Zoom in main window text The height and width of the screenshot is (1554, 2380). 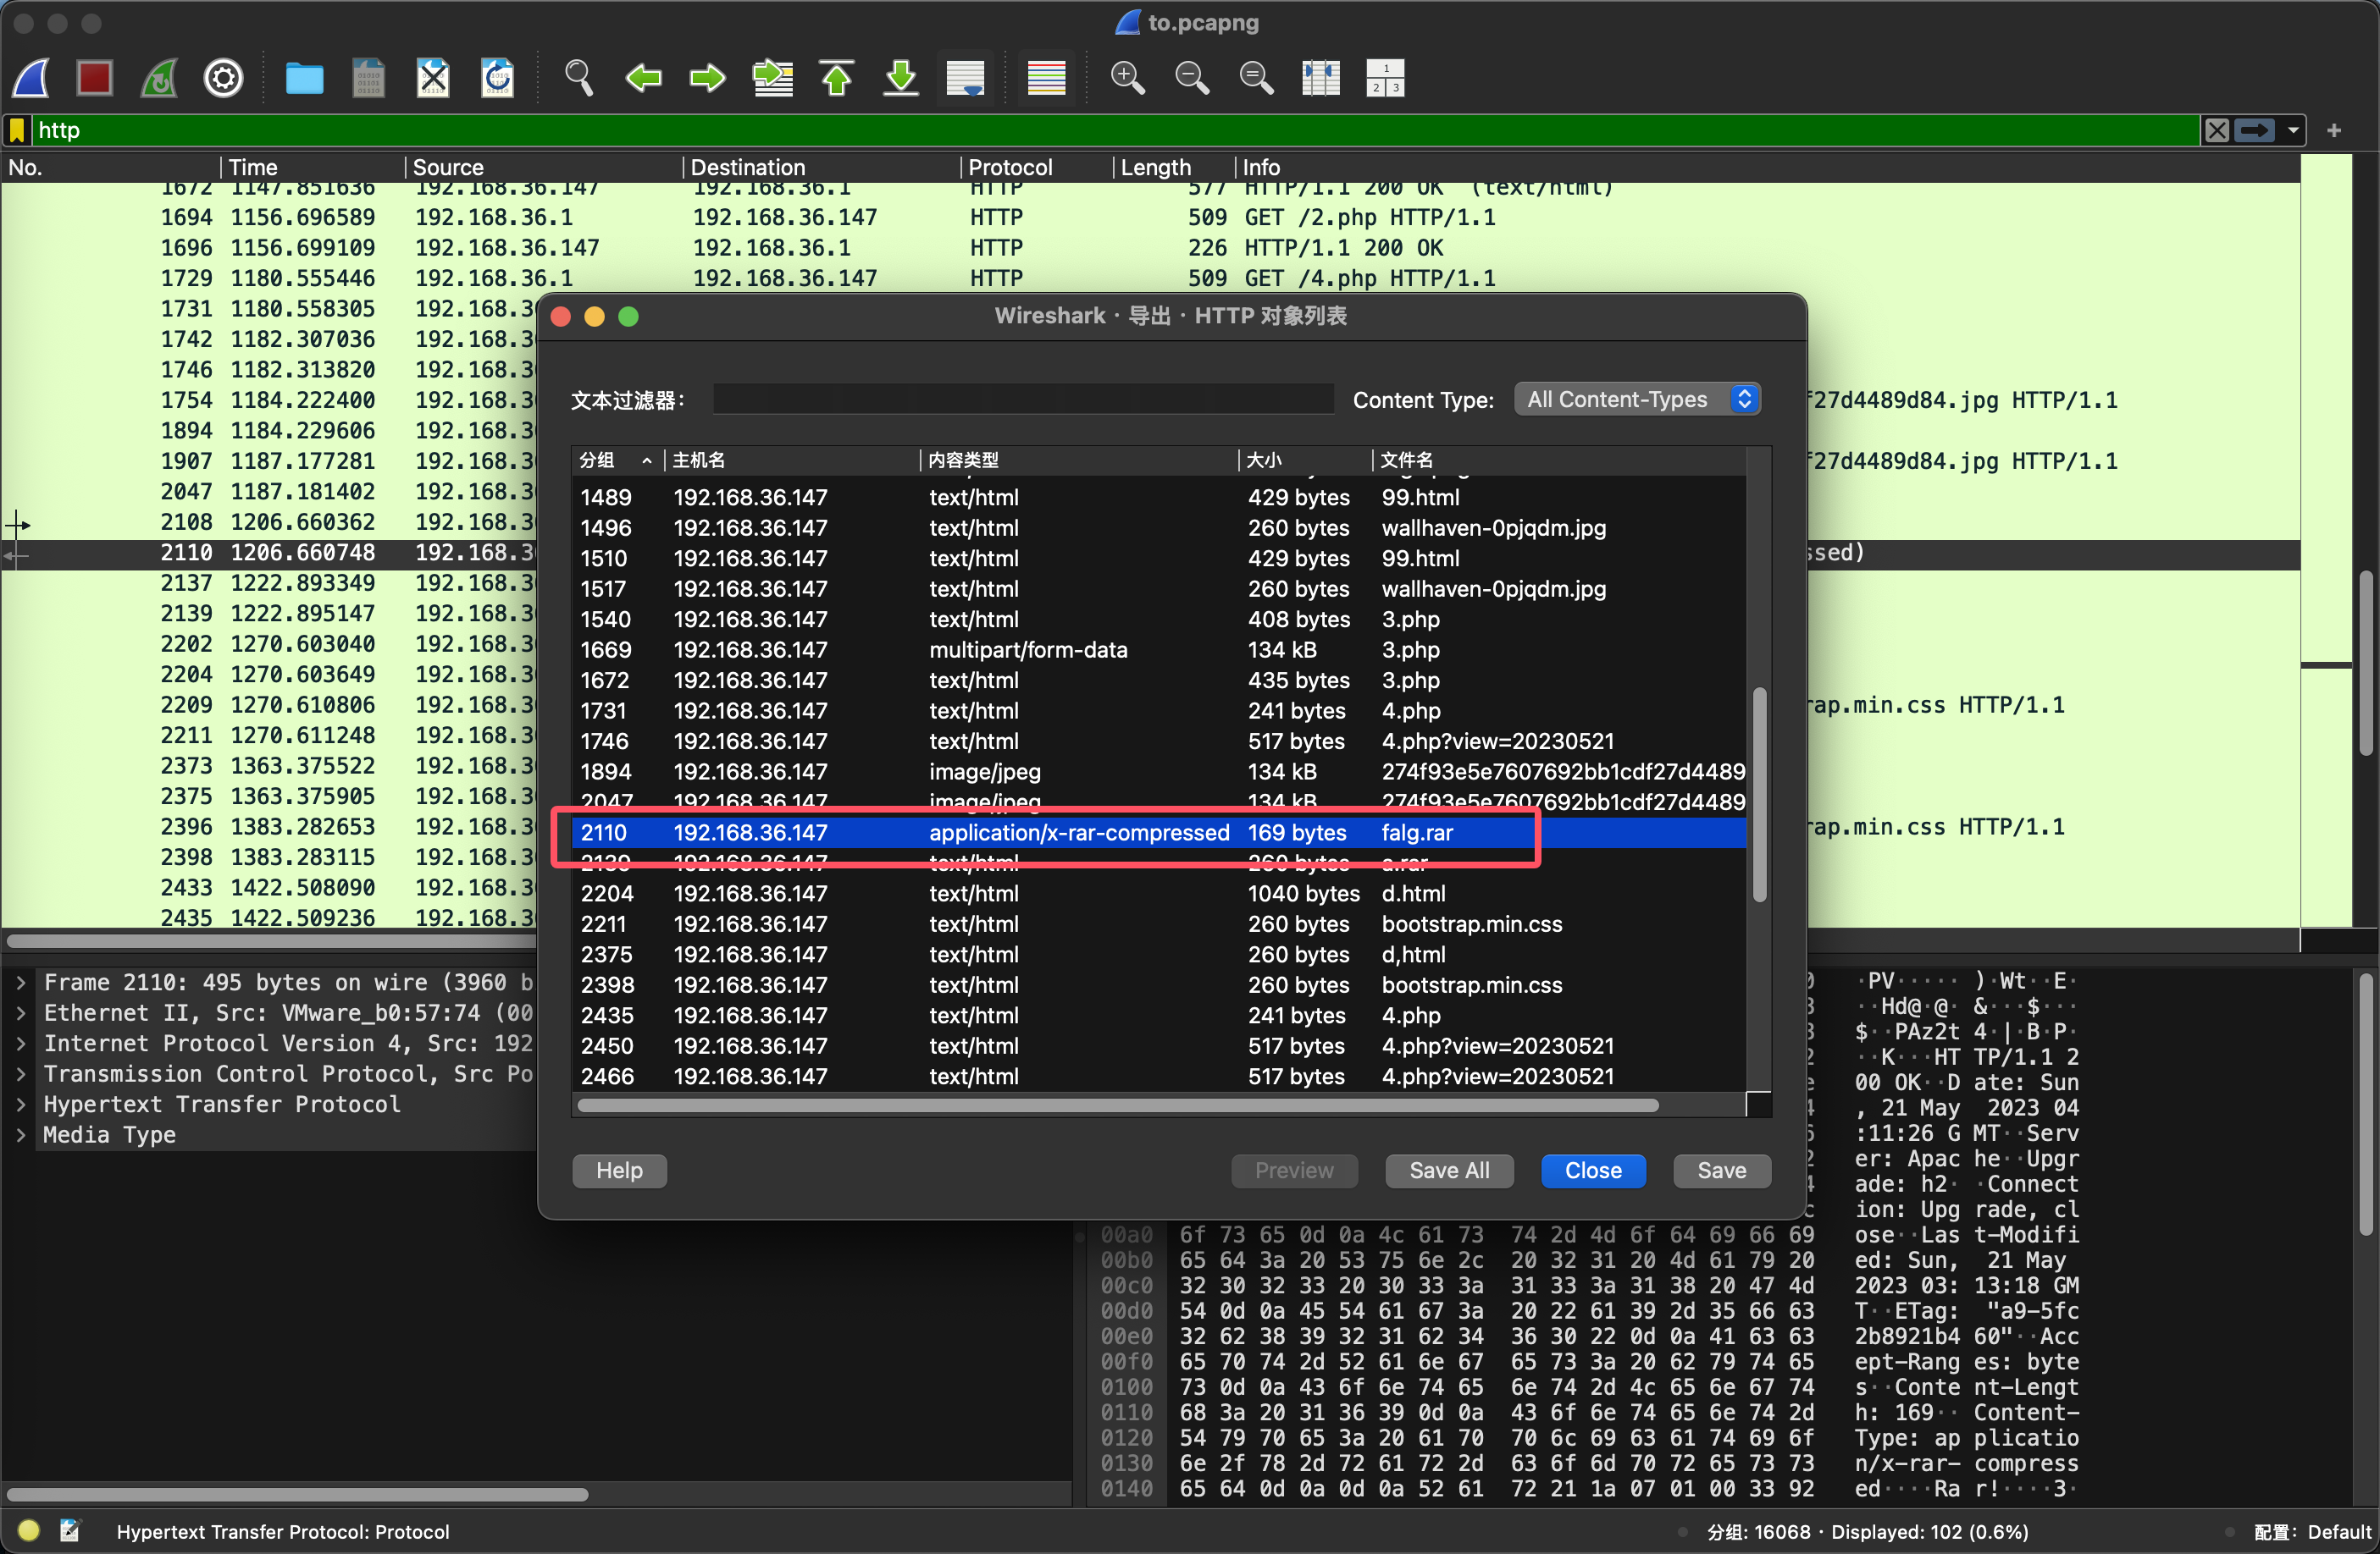(1127, 78)
